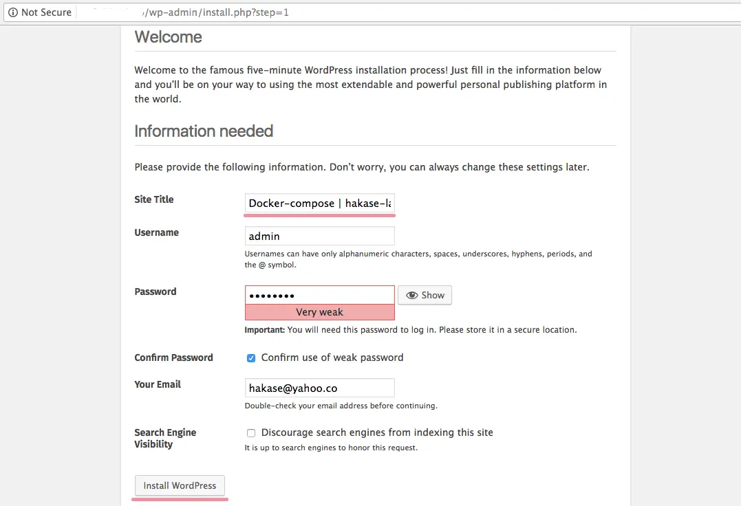Screen dimensions: 741x506
Task: Click the Username label
Action: point(156,232)
